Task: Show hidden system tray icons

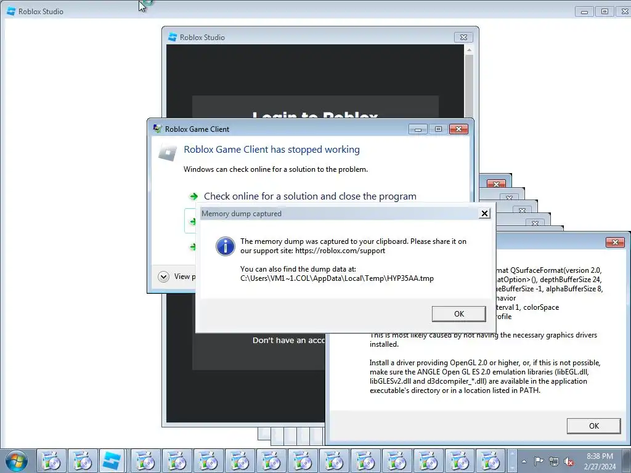Action: click(524, 461)
